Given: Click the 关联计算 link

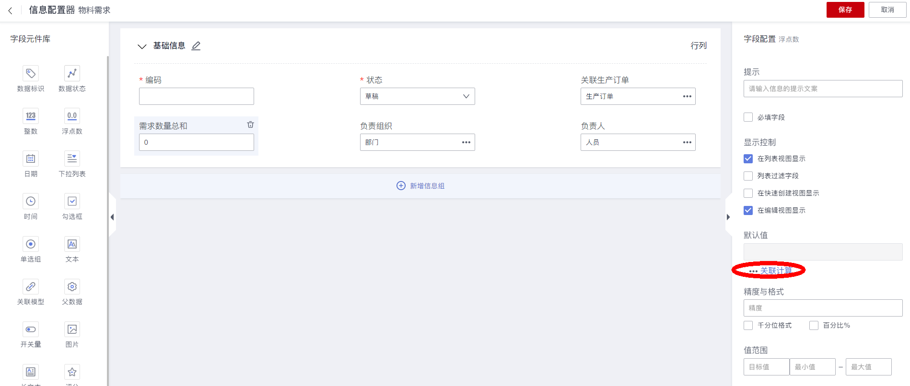Looking at the screenshot, I should (x=776, y=271).
